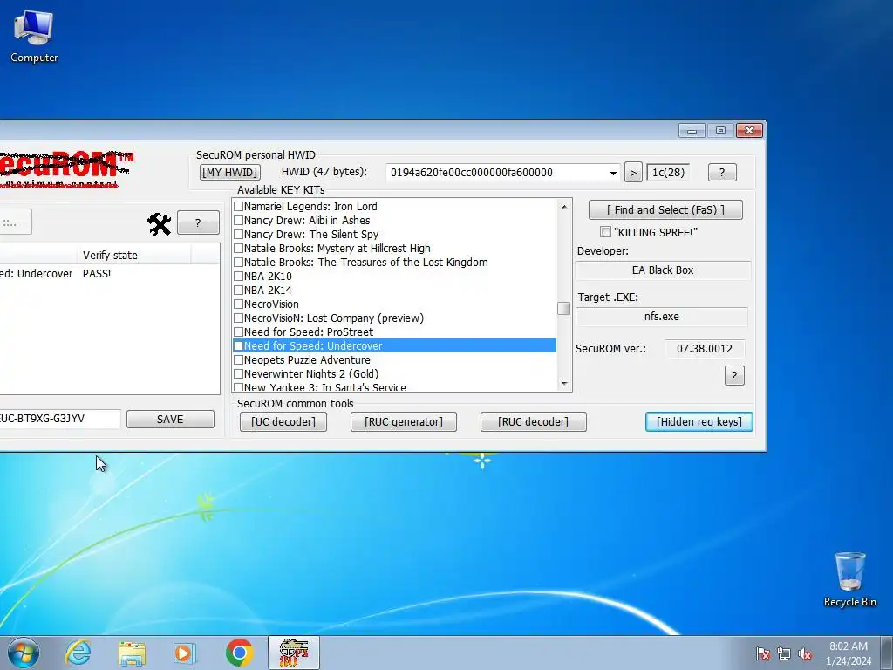Open the Windows Start menu
893x670 pixels.
tap(23, 653)
